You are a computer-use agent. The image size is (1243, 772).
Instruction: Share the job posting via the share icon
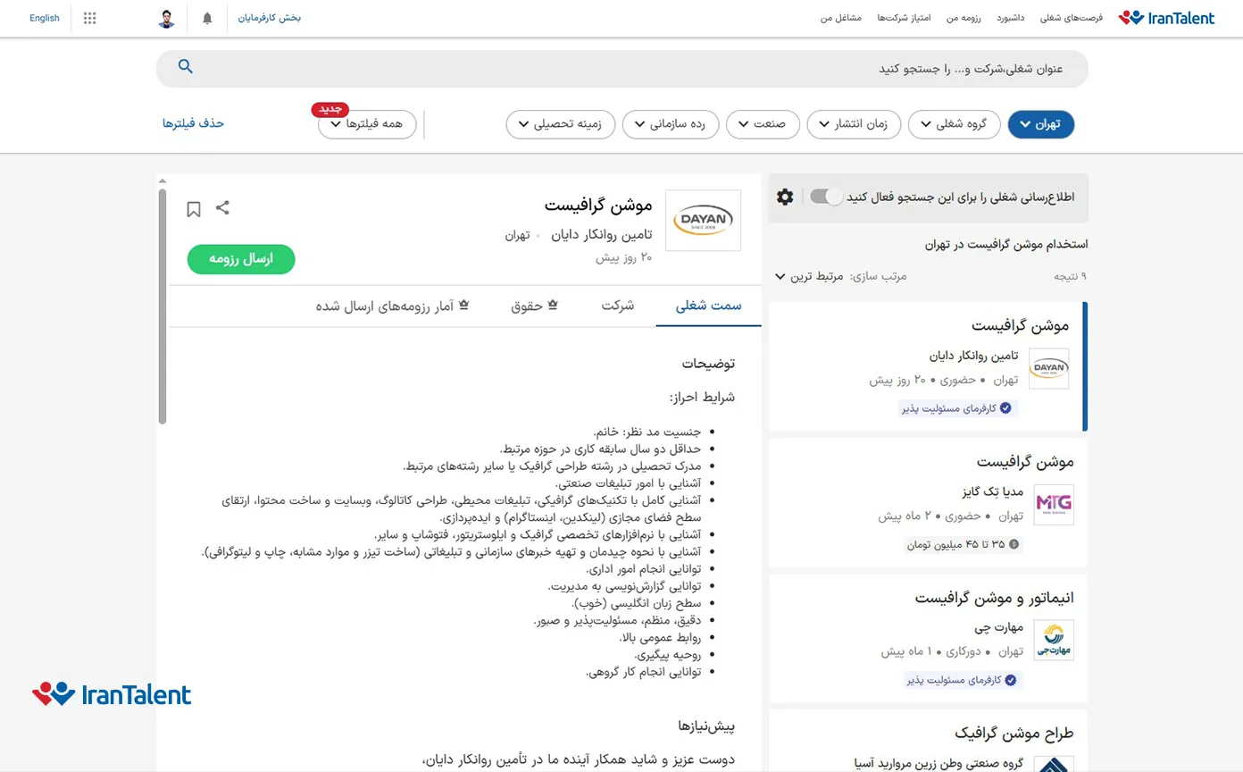[222, 207]
